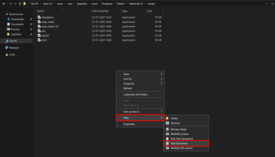Expand the Give access to submenu

click(x=140, y=111)
